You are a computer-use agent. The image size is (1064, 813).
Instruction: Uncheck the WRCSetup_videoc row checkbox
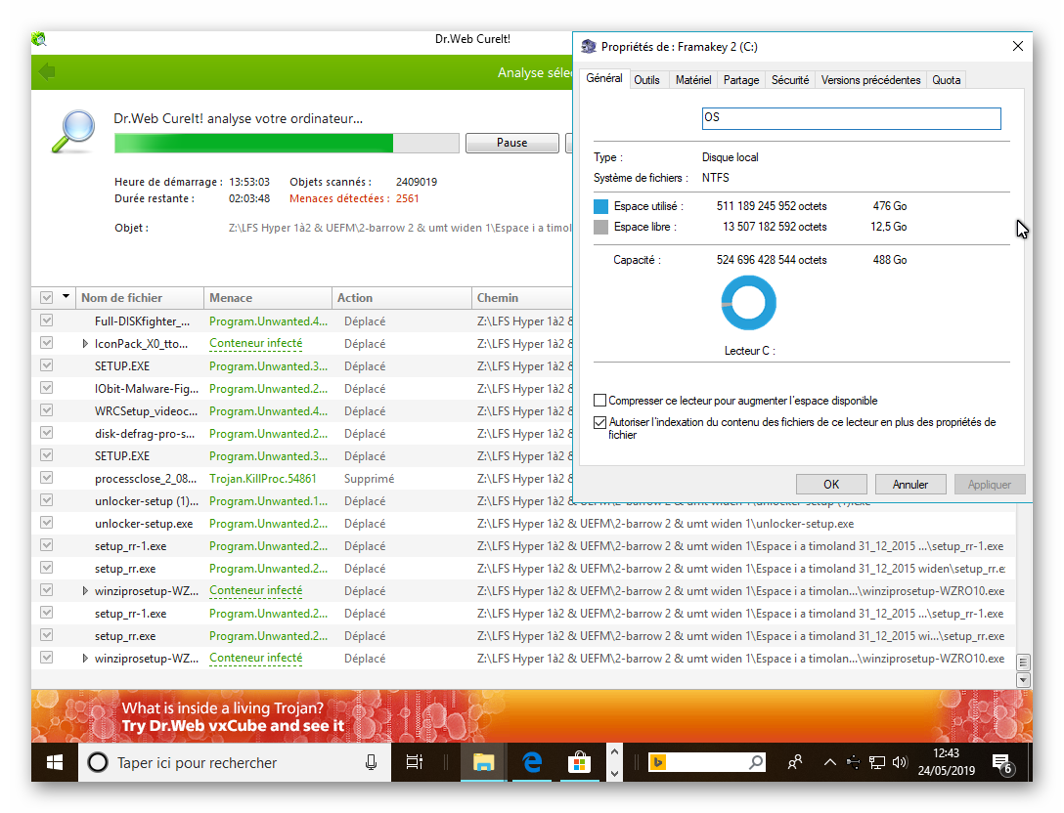tap(46, 410)
